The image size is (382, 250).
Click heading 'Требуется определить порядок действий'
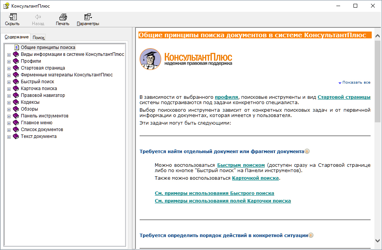[x=224, y=235]
